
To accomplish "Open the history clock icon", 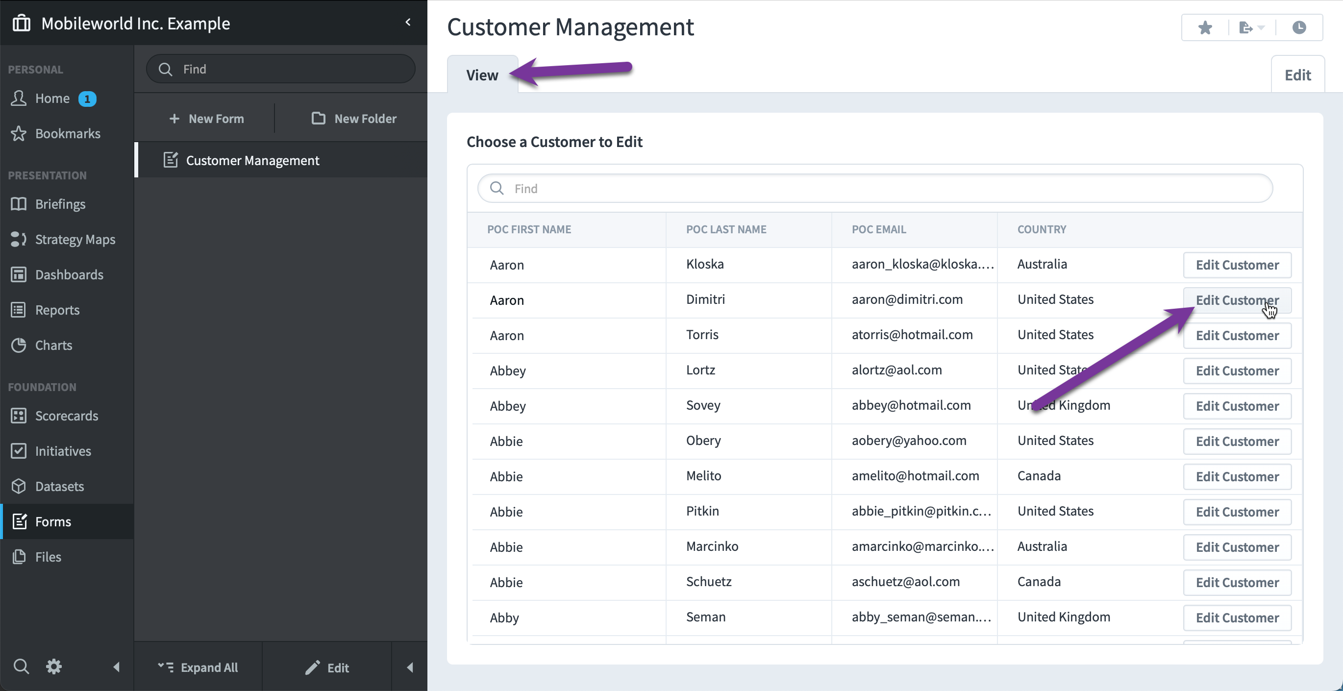I will (x=1299, y=27).
